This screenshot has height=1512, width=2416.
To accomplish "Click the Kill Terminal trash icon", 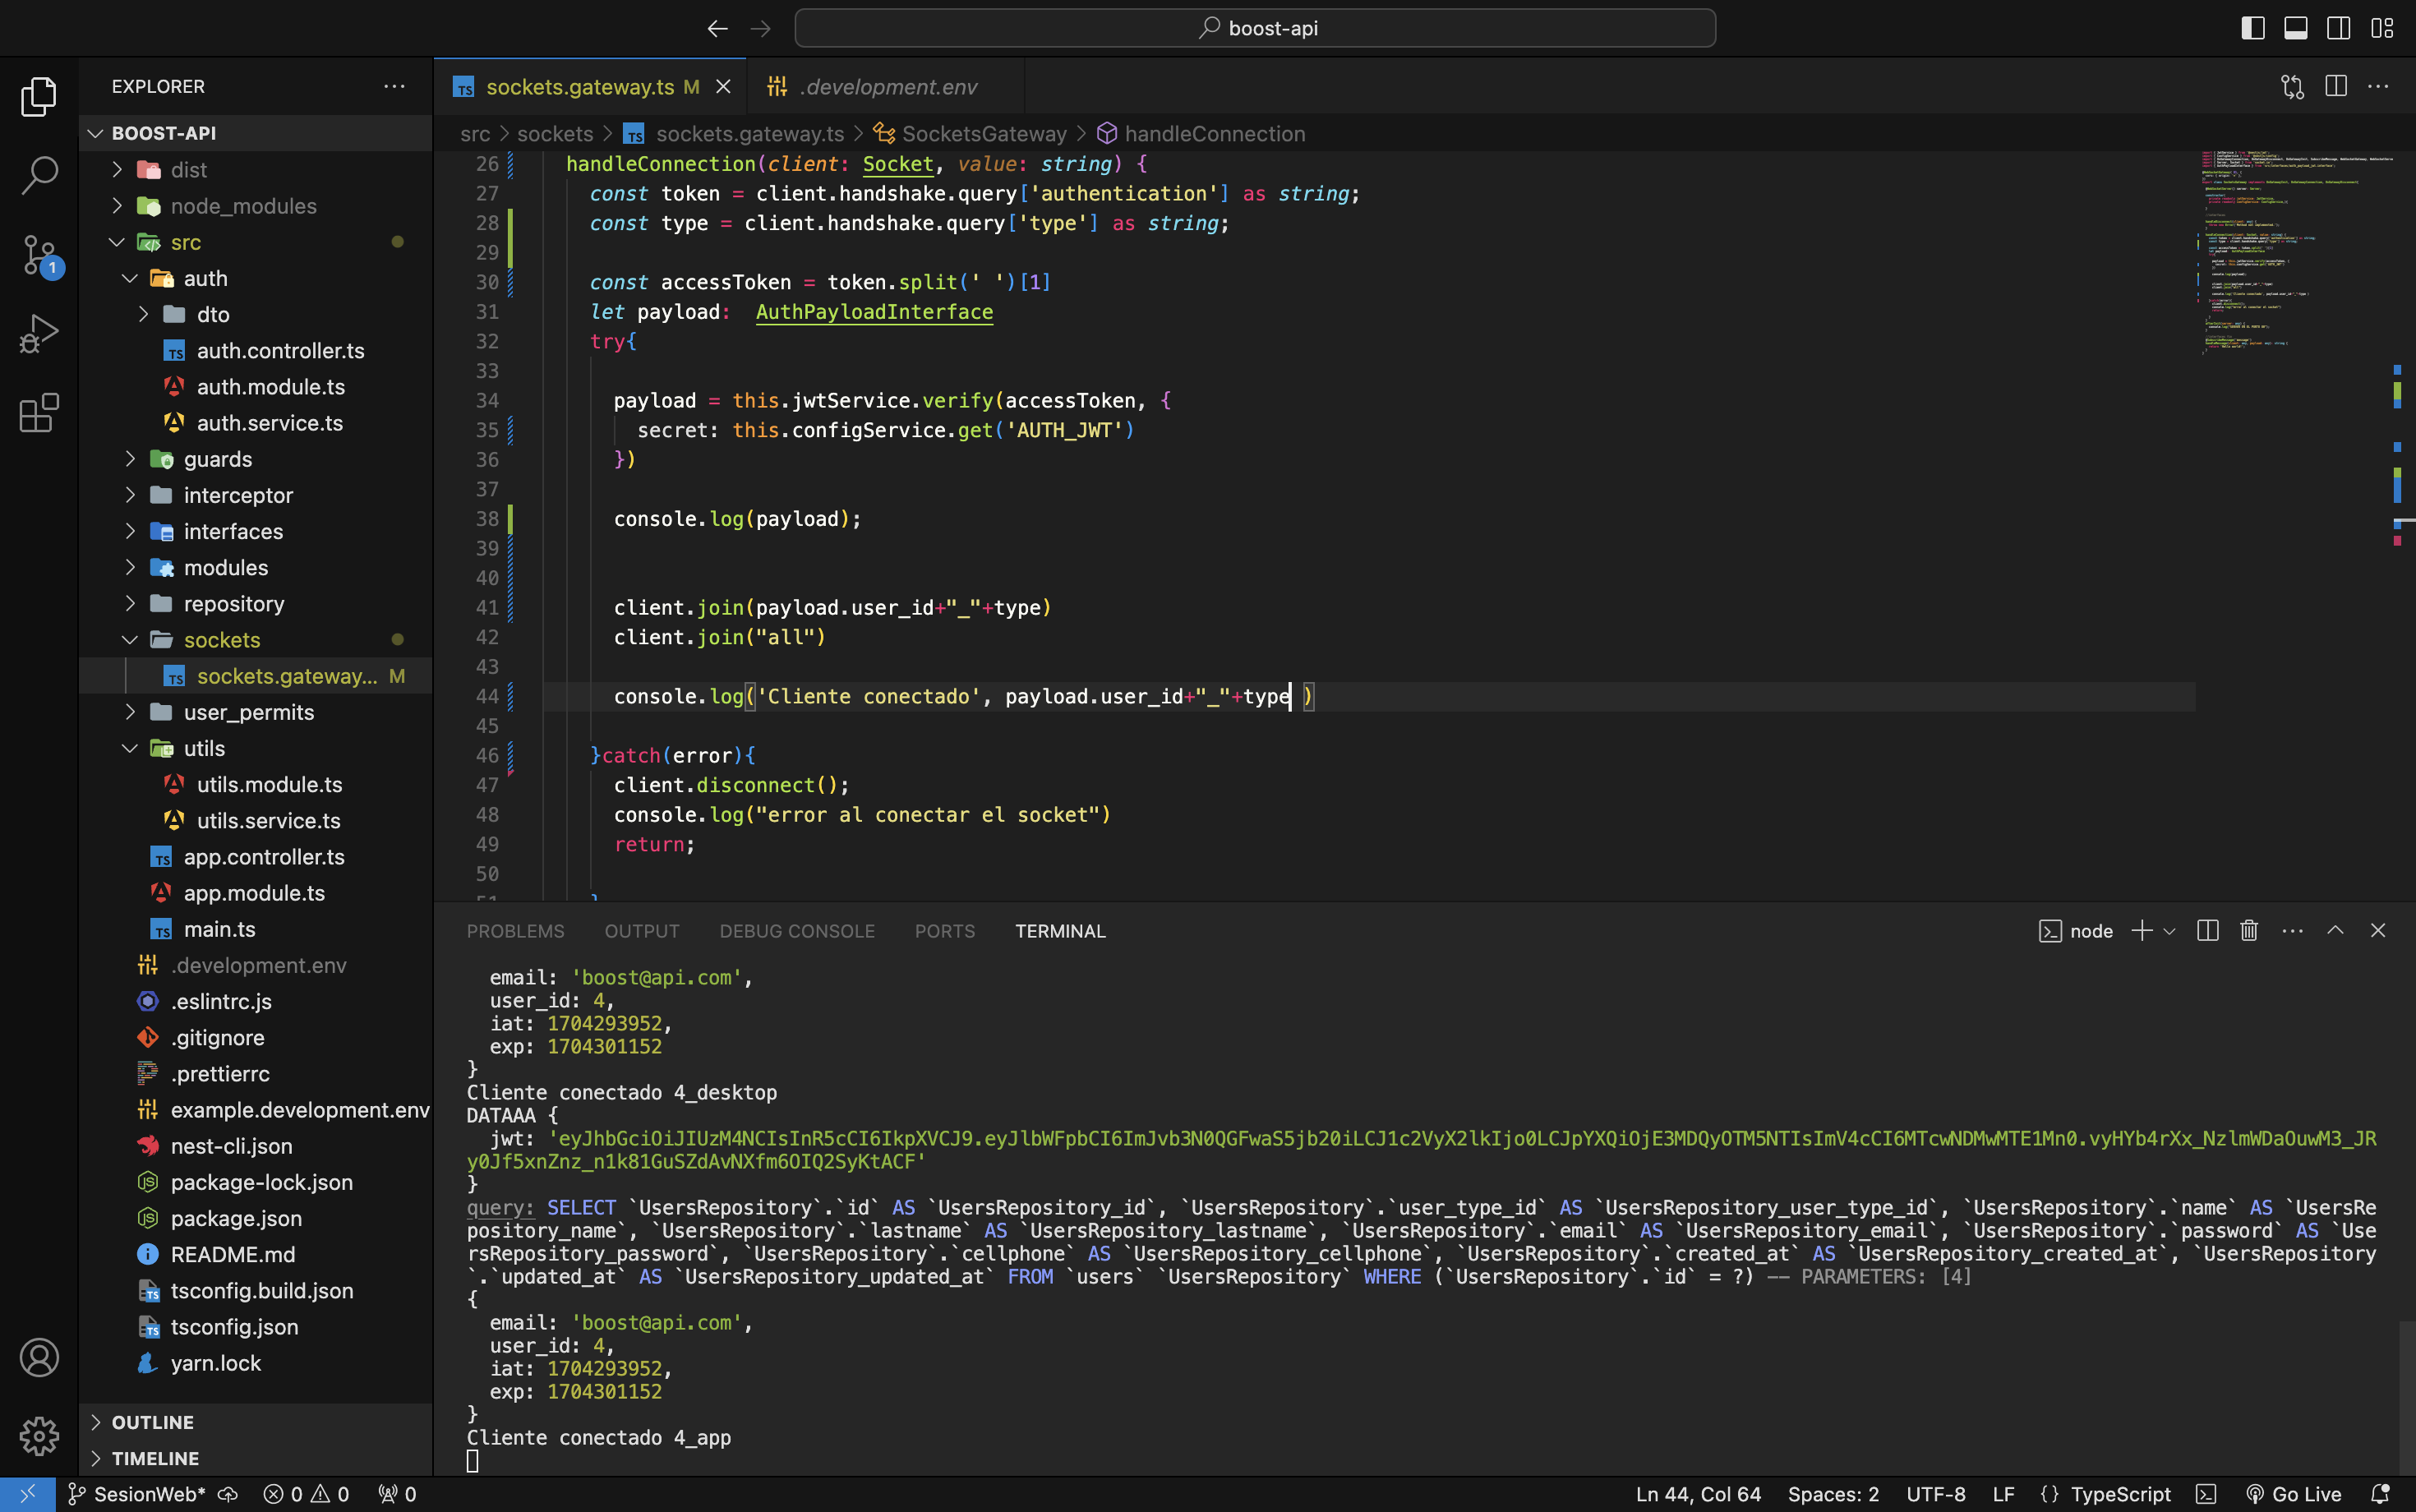I will click(2249, 931).
